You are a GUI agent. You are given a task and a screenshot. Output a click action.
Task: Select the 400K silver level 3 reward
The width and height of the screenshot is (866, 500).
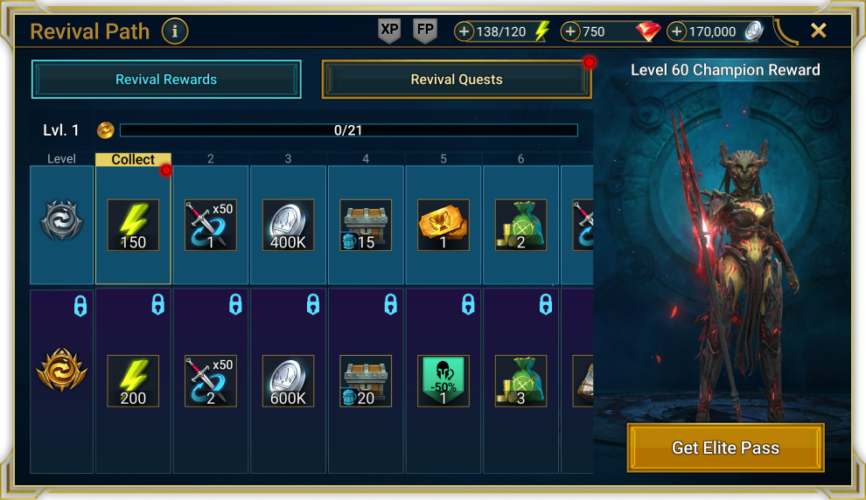pyautogui.click(x=288, y=226)
